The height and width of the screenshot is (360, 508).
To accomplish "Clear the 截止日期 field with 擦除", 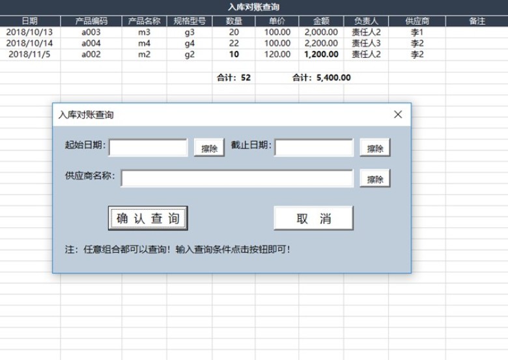I will tap(375, 148).
